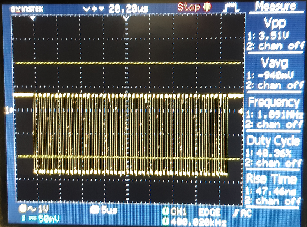
Task: Select the Vpp measurement item
Action: click(275, 23)
